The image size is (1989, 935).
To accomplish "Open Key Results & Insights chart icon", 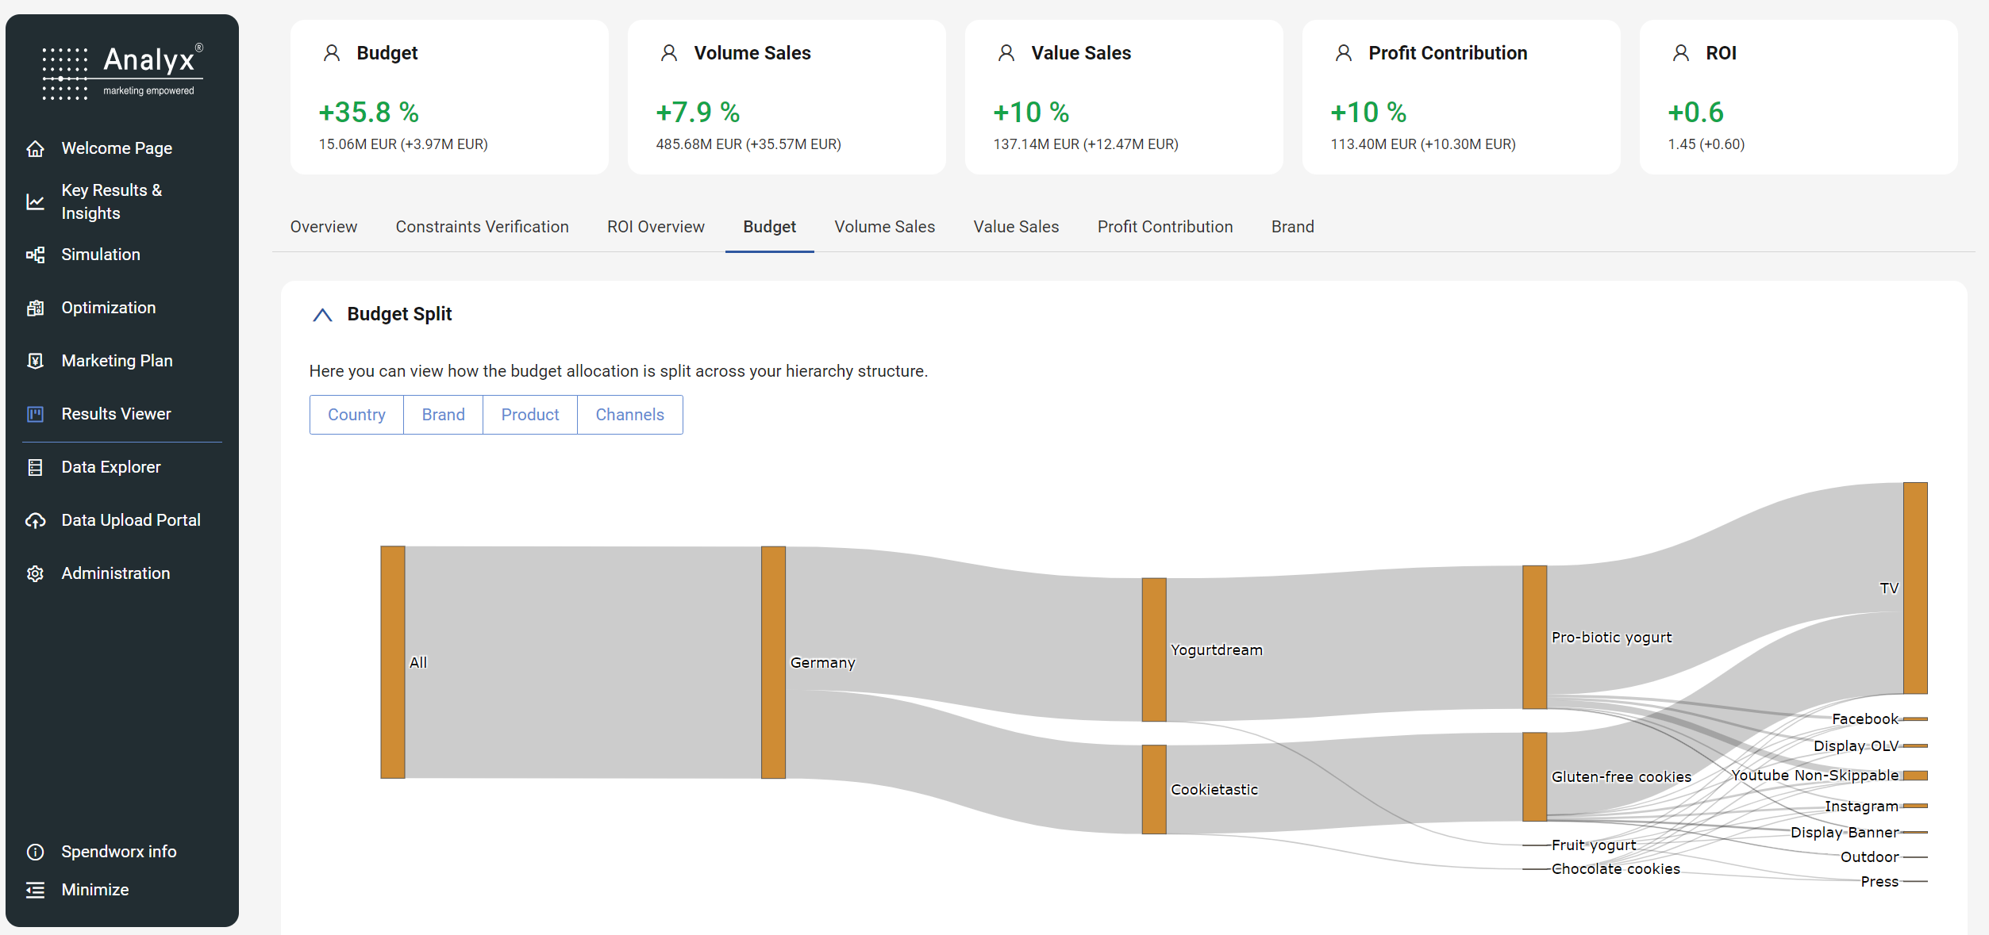I will pos(35,201).
